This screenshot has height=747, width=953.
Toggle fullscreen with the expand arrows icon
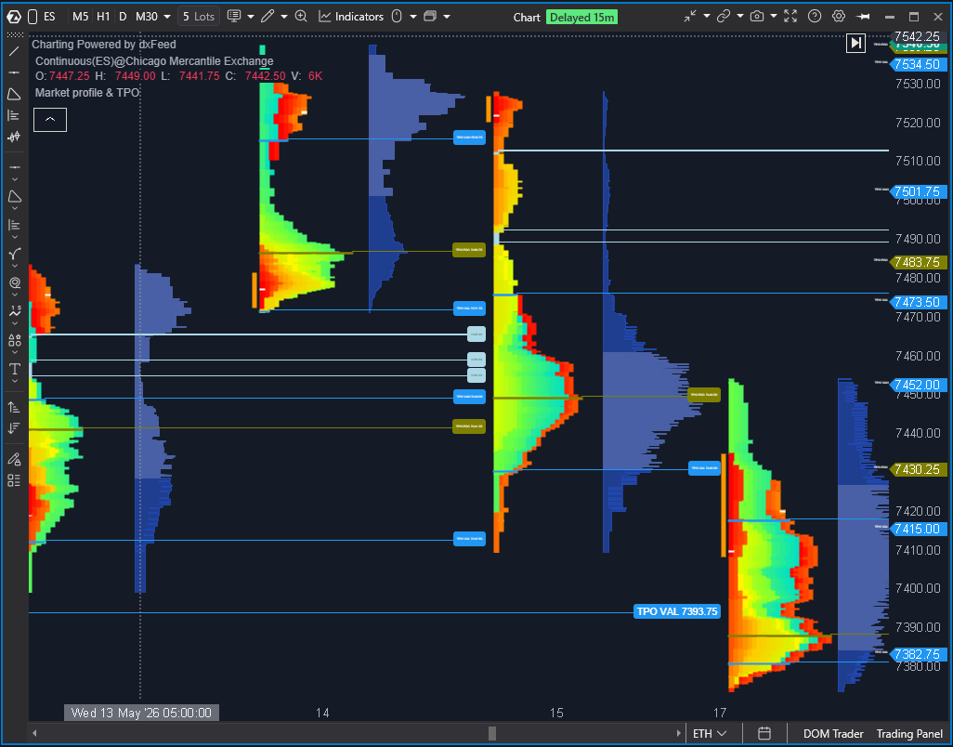790,17
